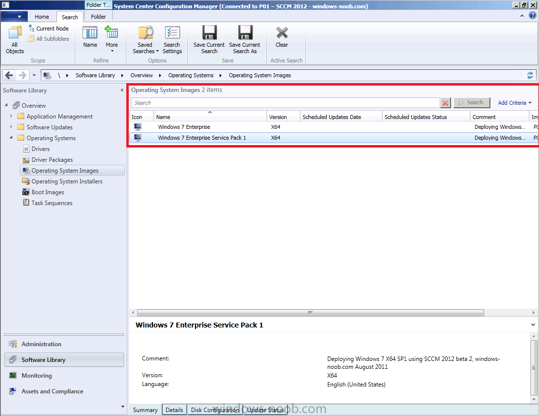Select Boot Images in the tree
This screenshot has height=416, width=539.
(48, 192)
